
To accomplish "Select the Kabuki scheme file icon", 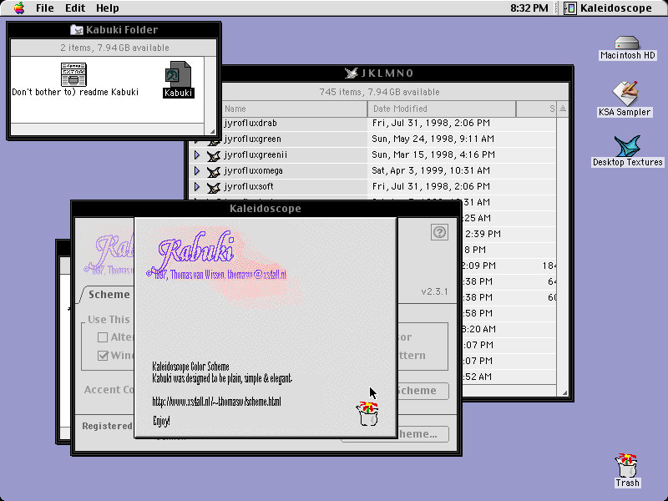I will pyautogui.click(x=178, y=74).
